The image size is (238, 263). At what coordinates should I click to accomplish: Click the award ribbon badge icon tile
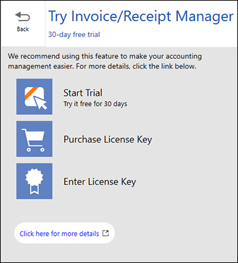pyautogui.click(x=34, y=181)
